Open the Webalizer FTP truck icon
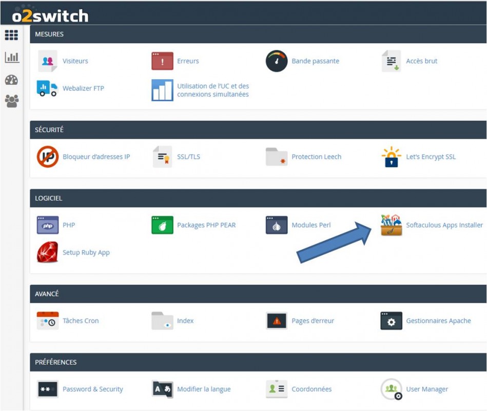Screen dimensions: 487x411 coord(47,88)
